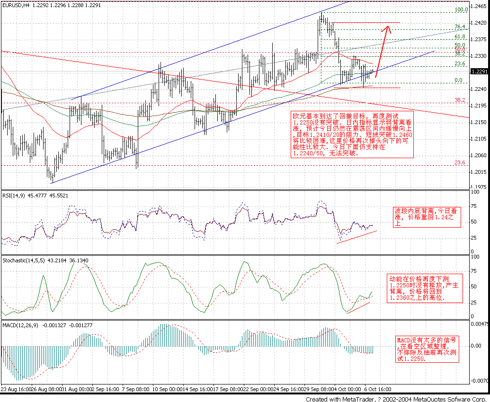
Task: Click the 1.2330 price axis label
Action: 480,56
